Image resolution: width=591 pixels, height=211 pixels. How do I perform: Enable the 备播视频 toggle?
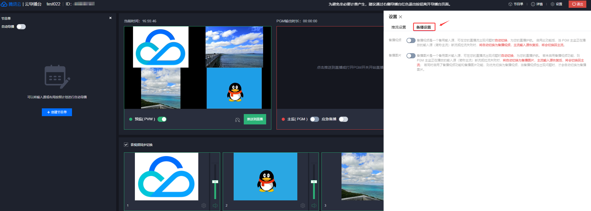[411, 40]
